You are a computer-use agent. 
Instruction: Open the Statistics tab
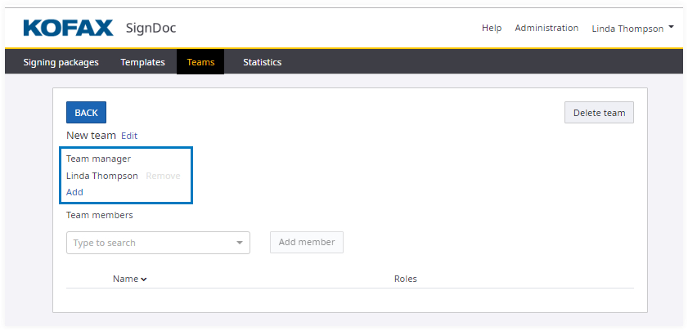tap(262, 62)
